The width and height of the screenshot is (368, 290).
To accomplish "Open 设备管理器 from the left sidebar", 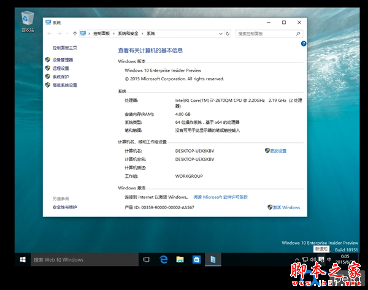I will pyautogui.click(x=62, y=59).
